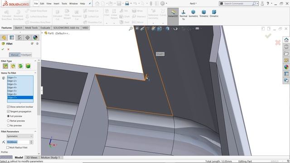Collapse the Fillet Type section
290x163 pixels.
pyautogui.click(x=35, y=61)
